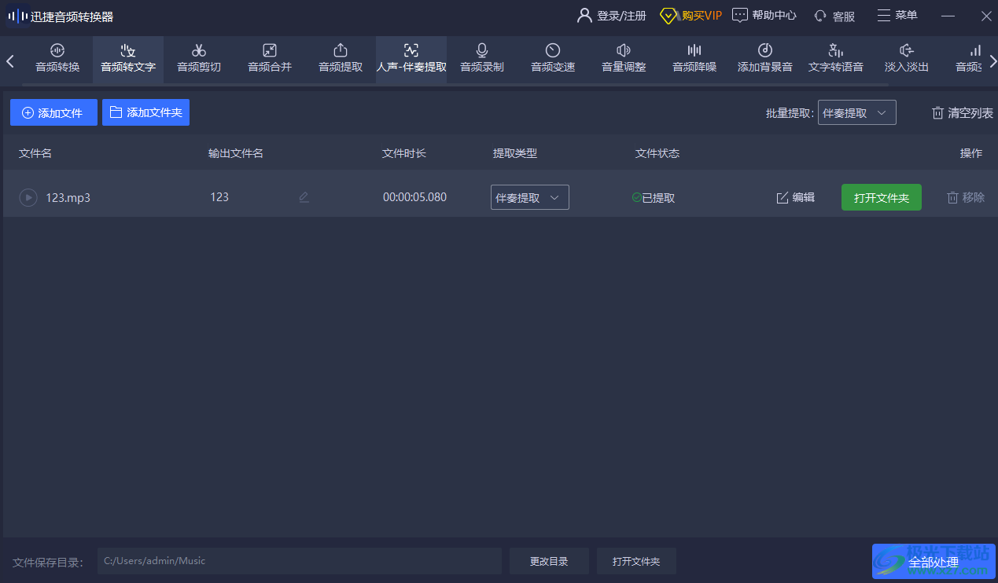Viewport: 998px width, 583px height.
Task: Expand the 批量提取 batch extract dropdown
Action: click(x=856, y=113)
